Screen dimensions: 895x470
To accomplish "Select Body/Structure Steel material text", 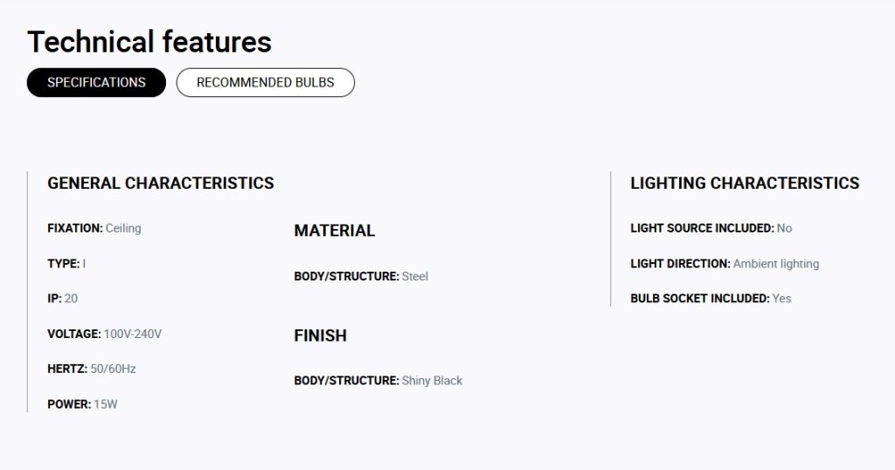I will coord(361,277).
